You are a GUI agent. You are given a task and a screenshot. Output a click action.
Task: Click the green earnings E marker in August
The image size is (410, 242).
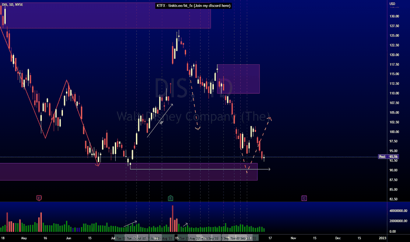click(x=171, y=198)
